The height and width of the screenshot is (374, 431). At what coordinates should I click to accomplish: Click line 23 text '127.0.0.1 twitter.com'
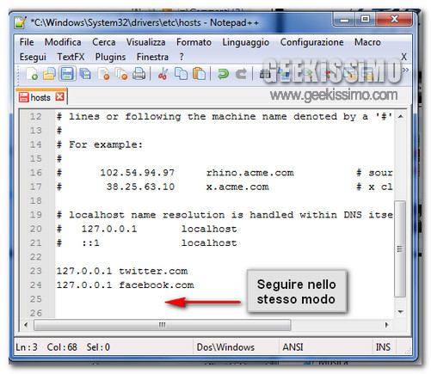(122, 271)
